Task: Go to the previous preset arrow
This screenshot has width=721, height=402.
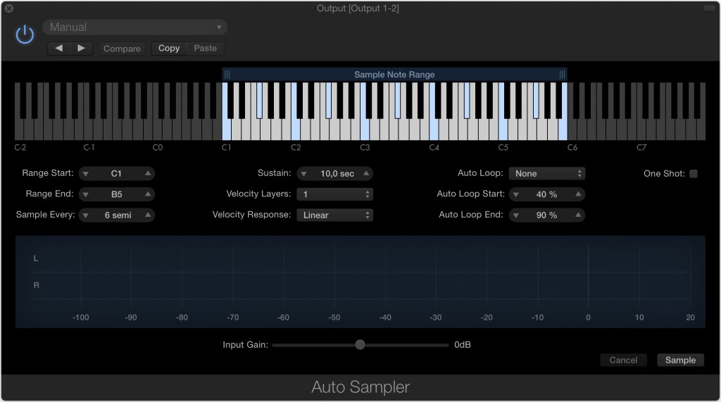Action: click(59, 49)
